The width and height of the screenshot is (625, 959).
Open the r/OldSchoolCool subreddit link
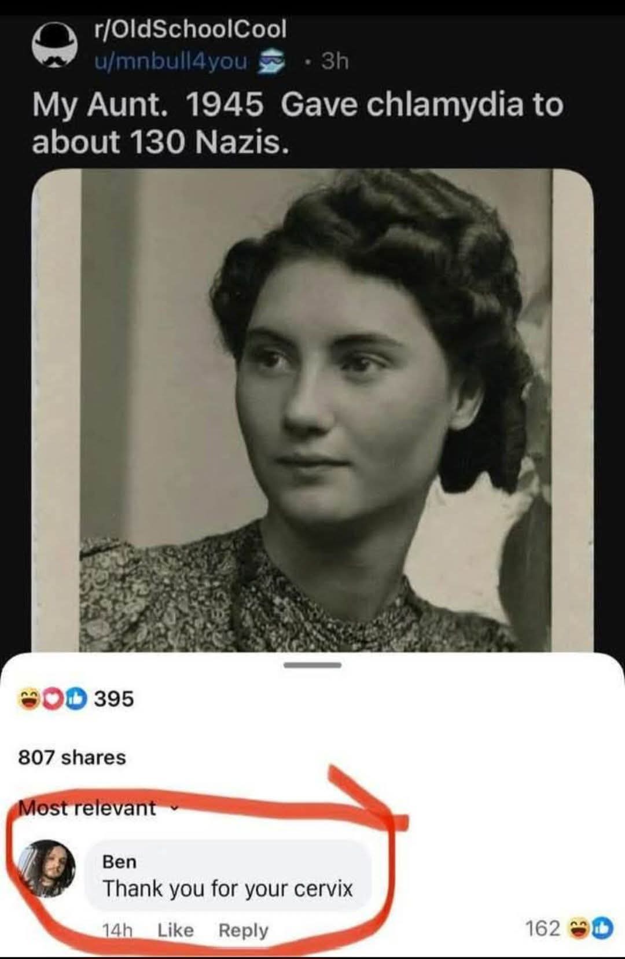point(190,29)
